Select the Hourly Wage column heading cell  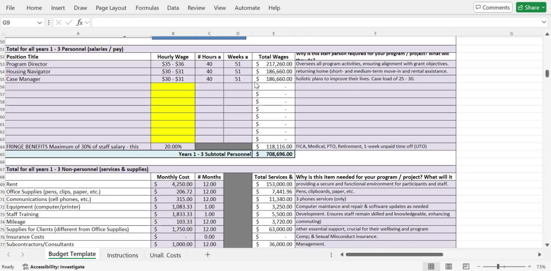(x=173, y=57)
